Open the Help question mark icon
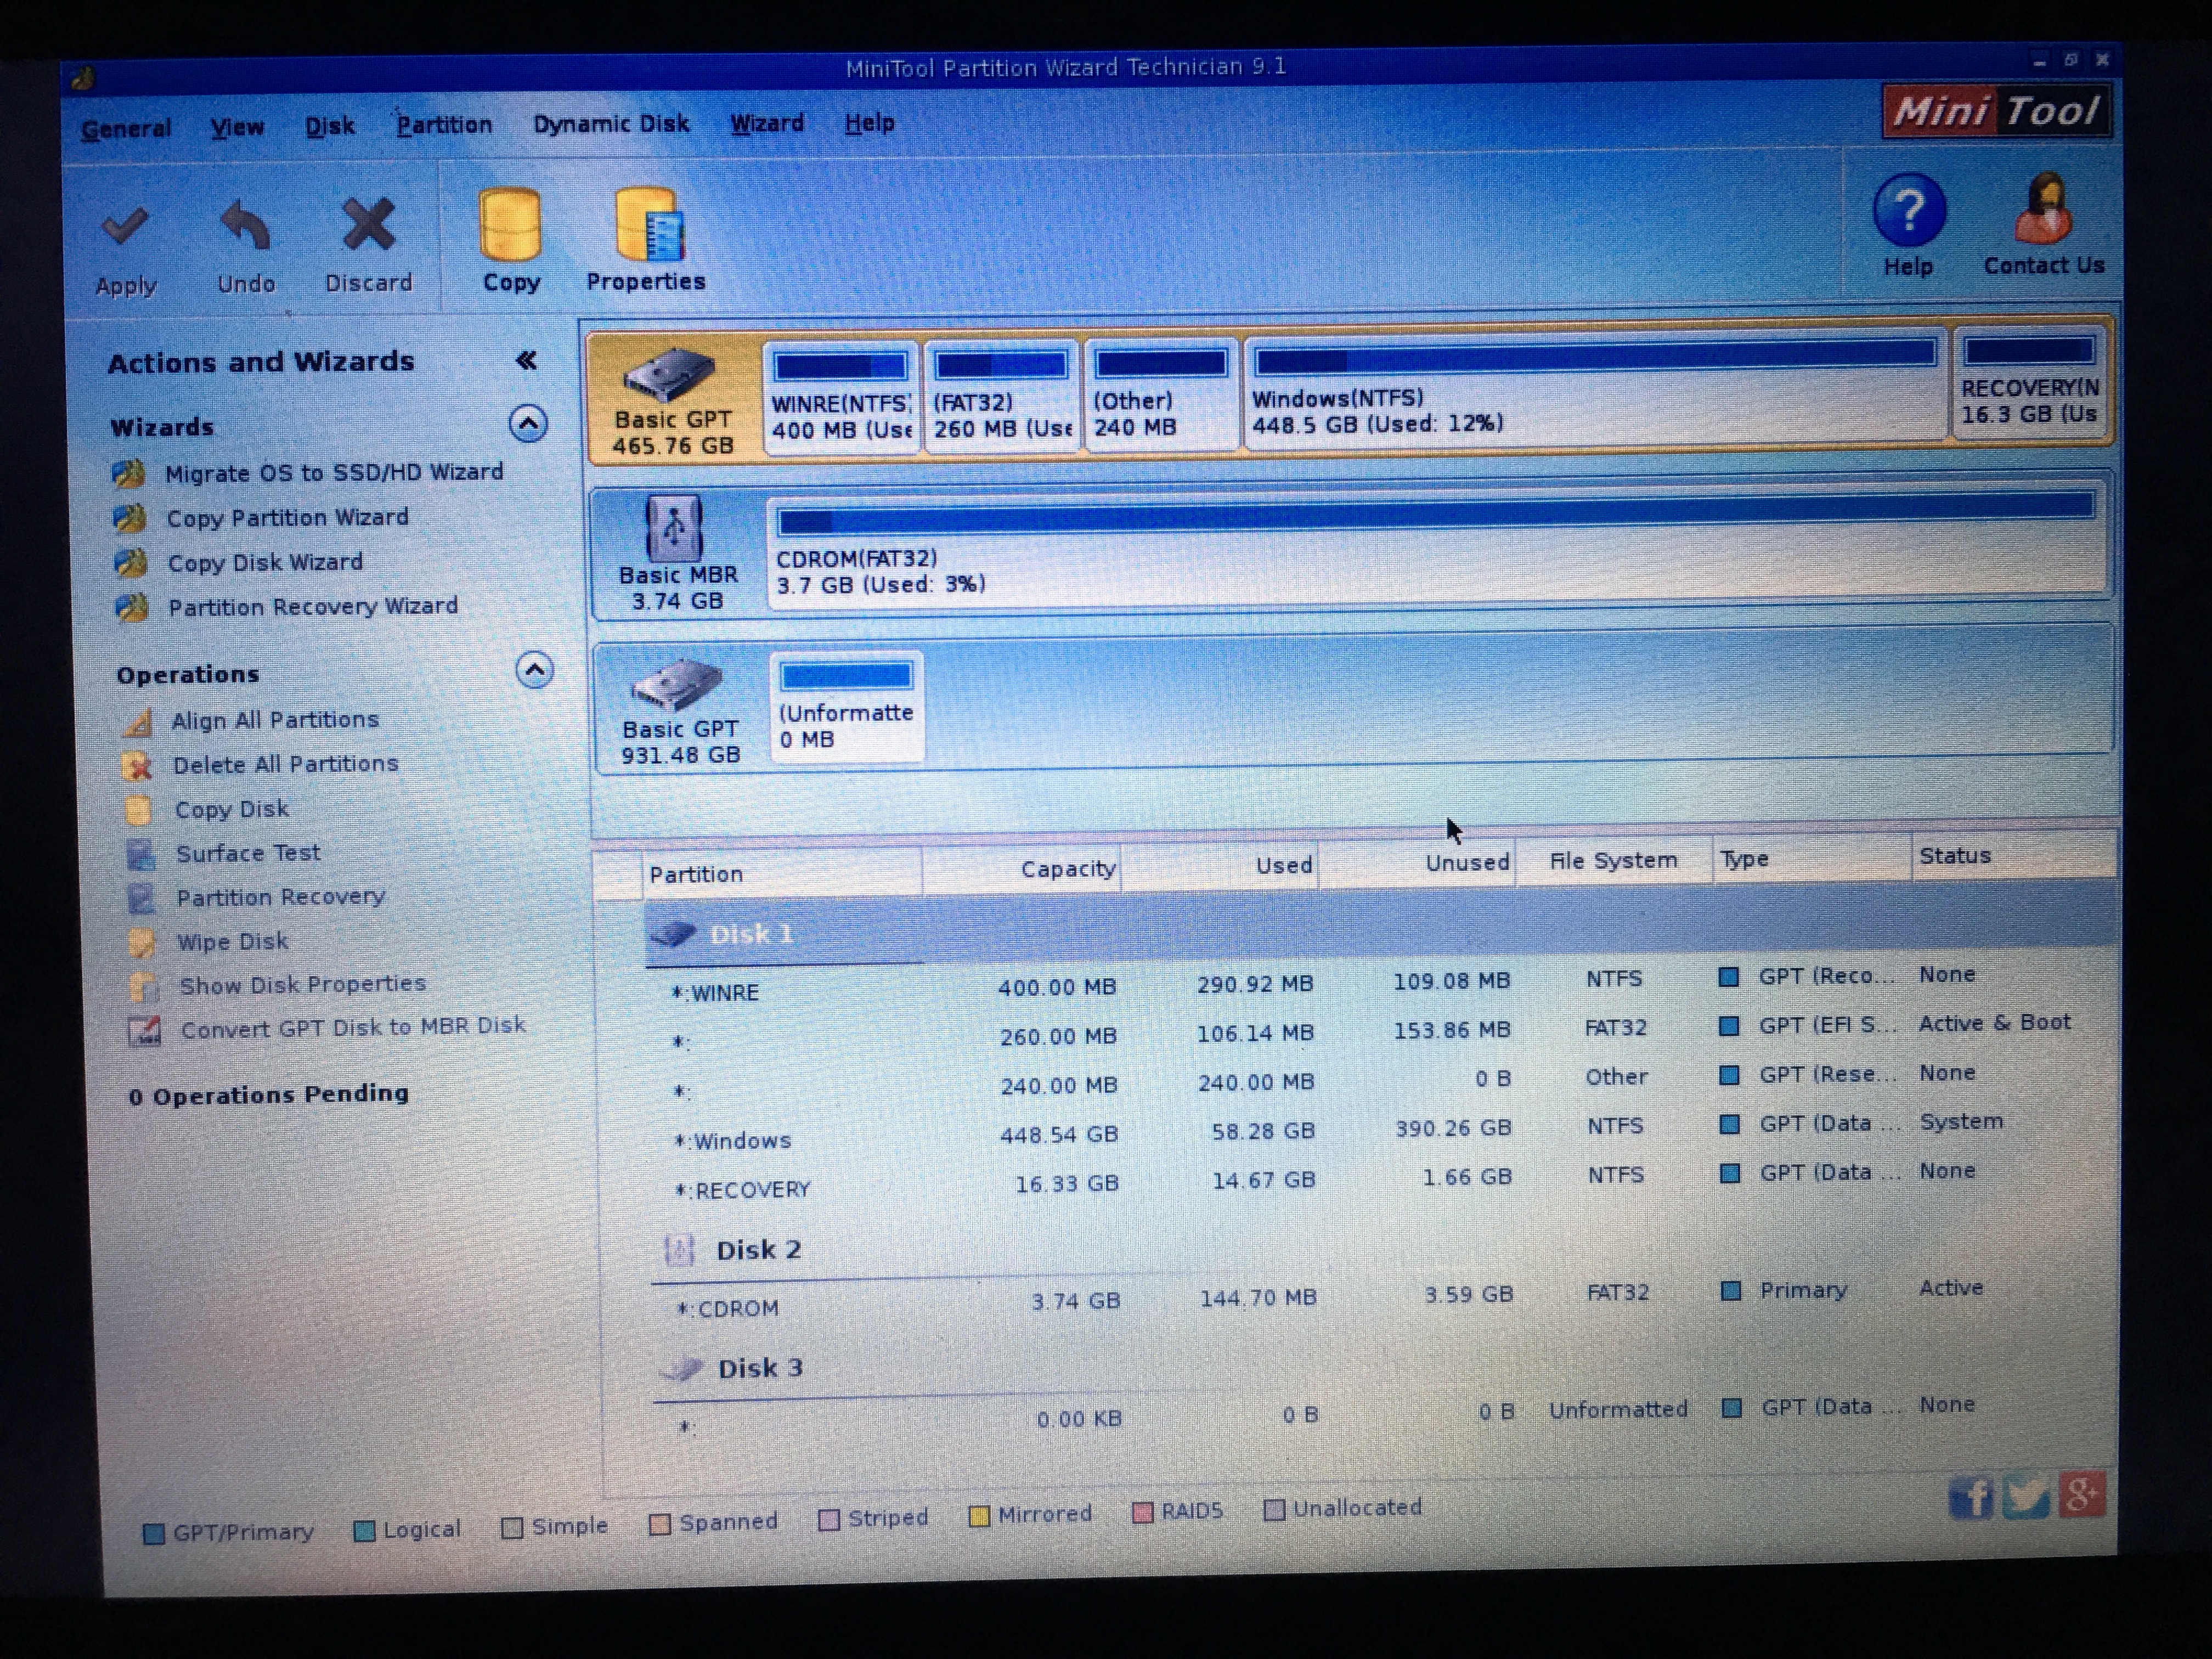Viewport: 2212px width, 1659px height. 1908,211
